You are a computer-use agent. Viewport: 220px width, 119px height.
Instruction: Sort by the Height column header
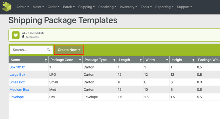(177, 60)
